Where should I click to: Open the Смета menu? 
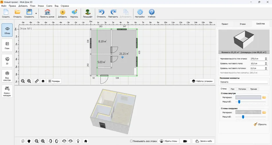click(x=49, y=6)
